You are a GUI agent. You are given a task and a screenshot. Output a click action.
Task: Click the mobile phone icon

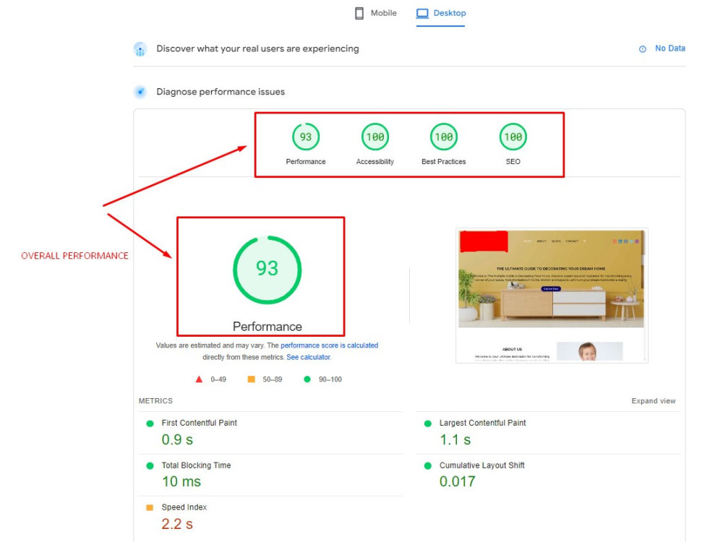coord(359,13)
